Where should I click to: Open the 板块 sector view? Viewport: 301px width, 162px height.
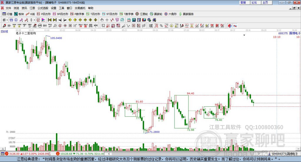pos(19,14)
